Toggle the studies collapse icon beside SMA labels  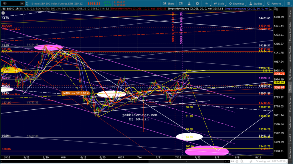276,9
